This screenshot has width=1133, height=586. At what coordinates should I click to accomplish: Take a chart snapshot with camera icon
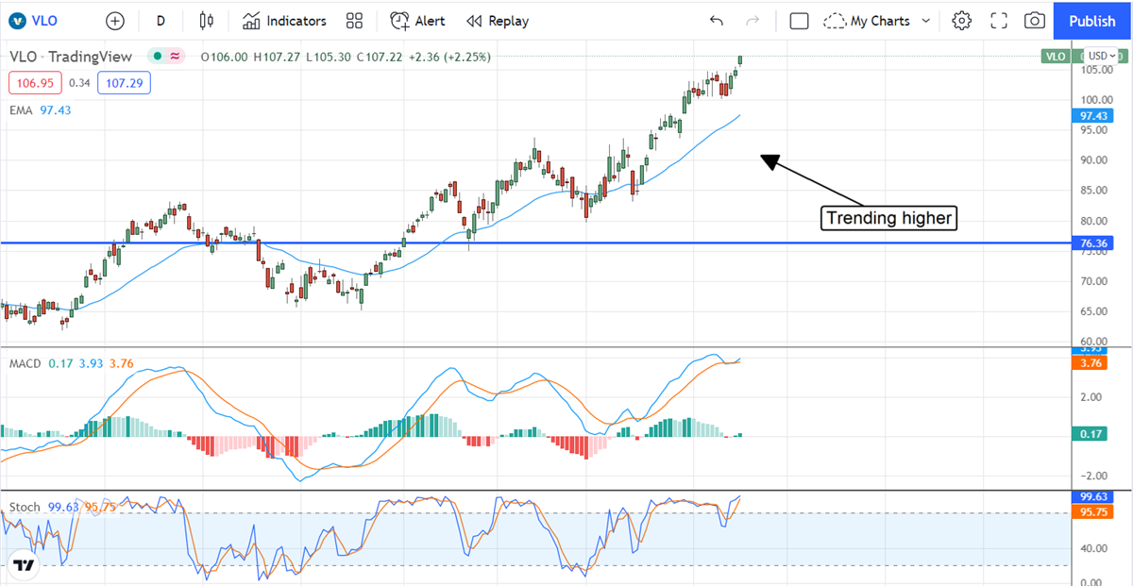tap(1035, 21)
